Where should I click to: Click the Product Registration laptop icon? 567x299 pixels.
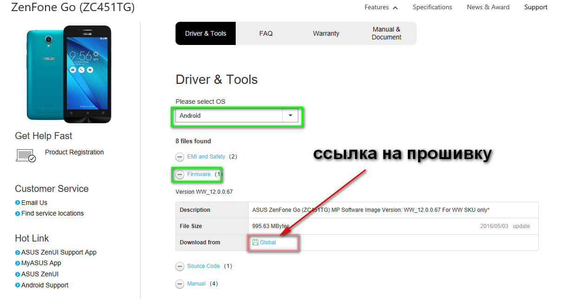click(x=26, y=155)
